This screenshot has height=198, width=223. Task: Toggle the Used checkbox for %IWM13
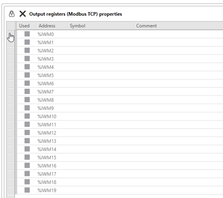27,141
